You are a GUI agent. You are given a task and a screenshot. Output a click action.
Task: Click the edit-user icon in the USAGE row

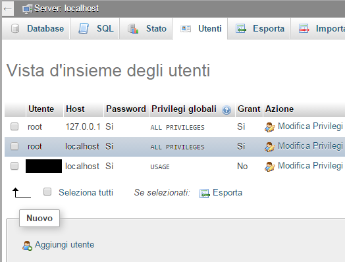(x=269, y=167)
